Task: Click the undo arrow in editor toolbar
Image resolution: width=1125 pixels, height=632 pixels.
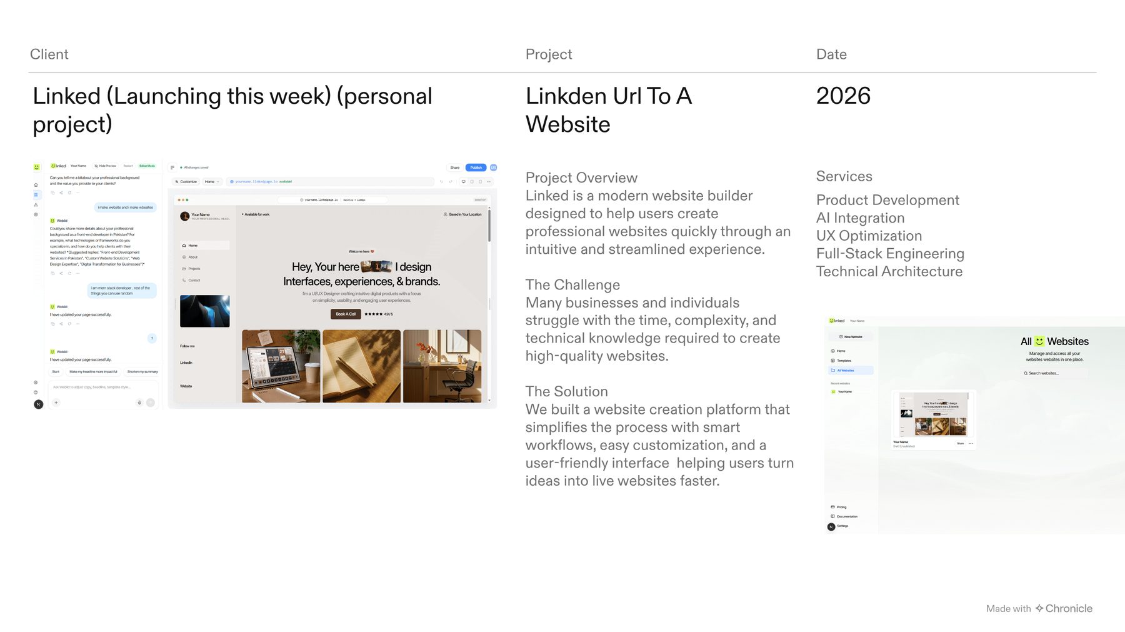Action: point(441,182)
